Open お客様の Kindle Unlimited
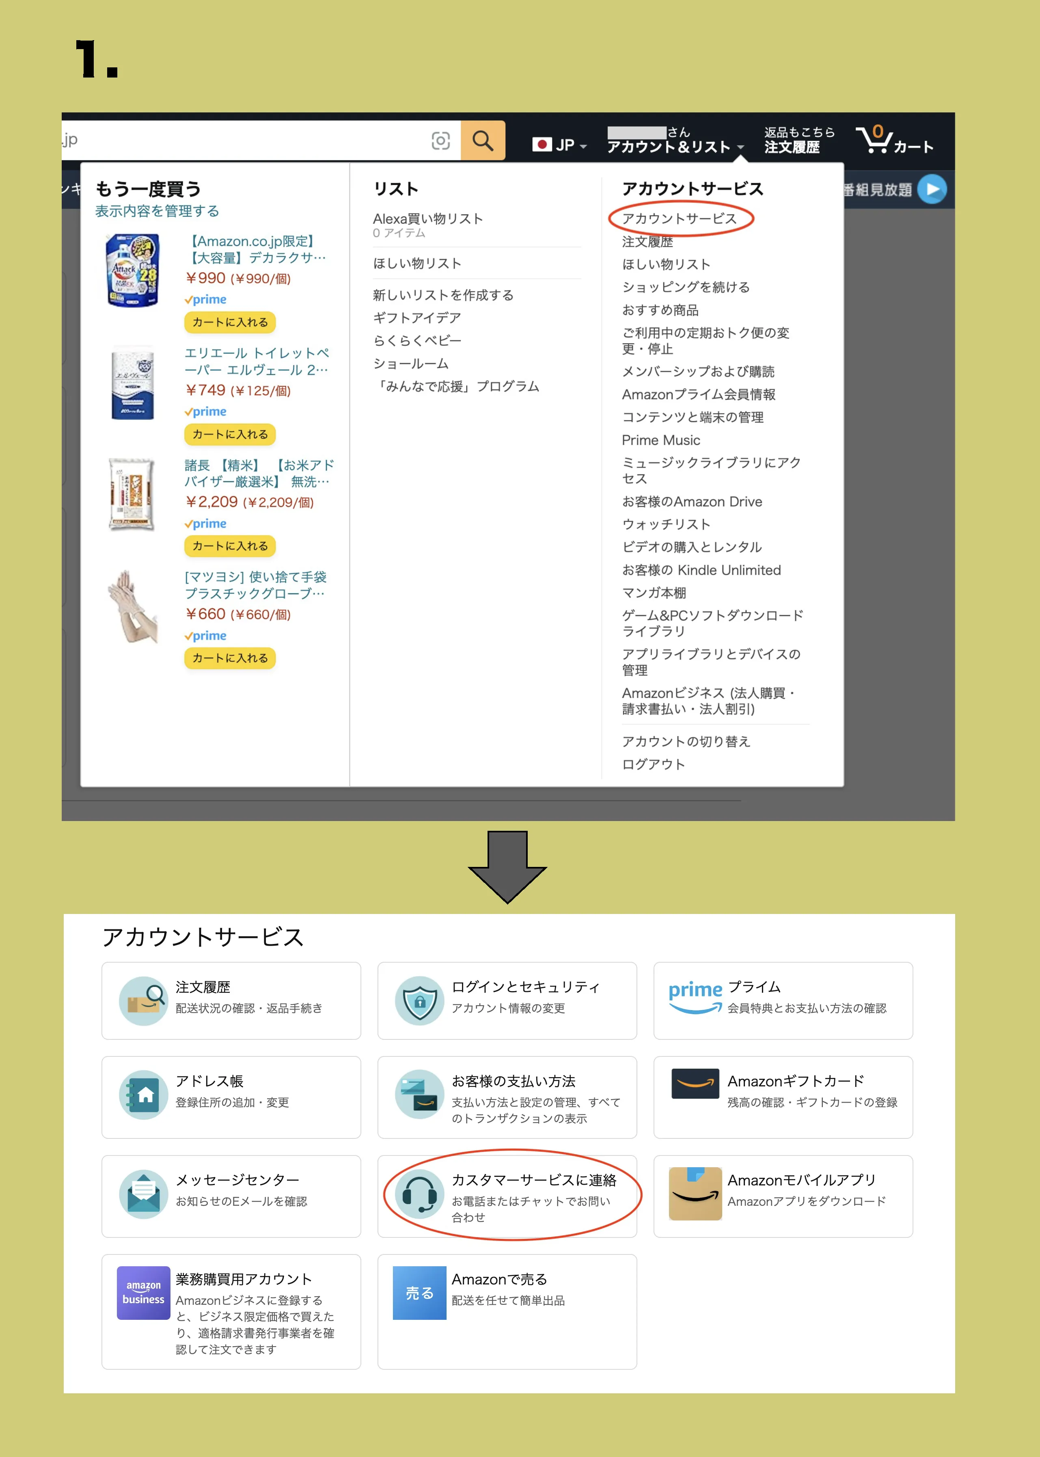Image resolution: width=1040 pixels, height=1457 pixels. tap(701, 570)
